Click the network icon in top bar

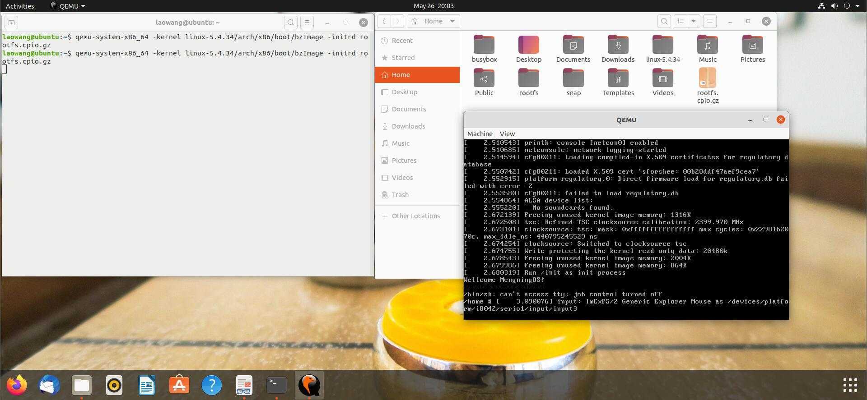click(821, 6)
